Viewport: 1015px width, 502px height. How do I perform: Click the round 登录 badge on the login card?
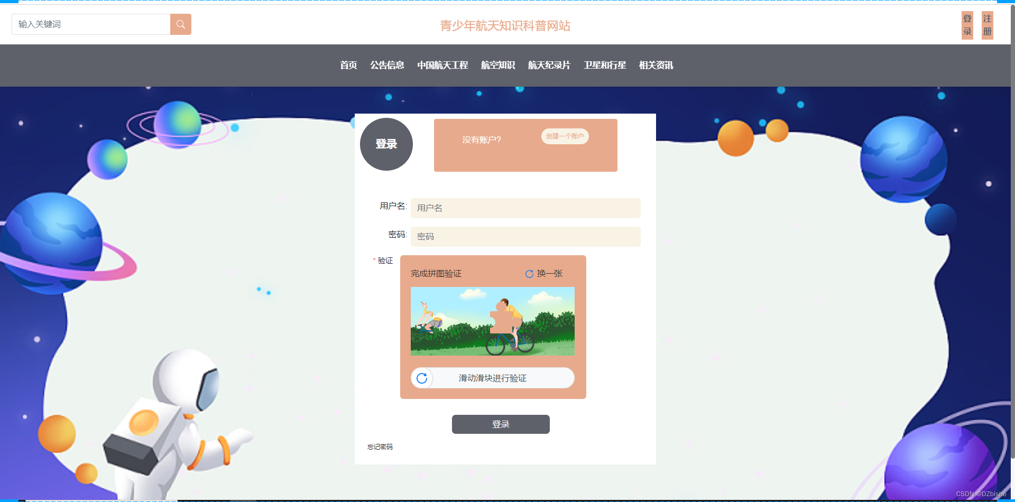[386, 144]
